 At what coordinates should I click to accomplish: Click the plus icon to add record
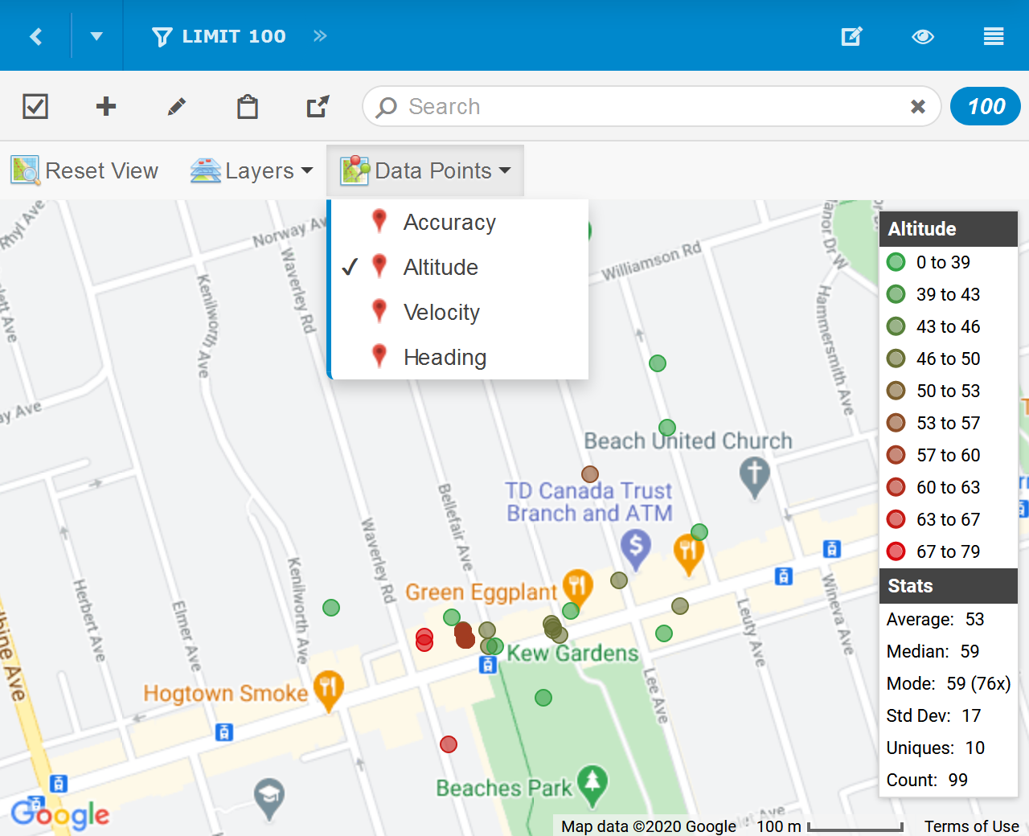click(106, 106)
